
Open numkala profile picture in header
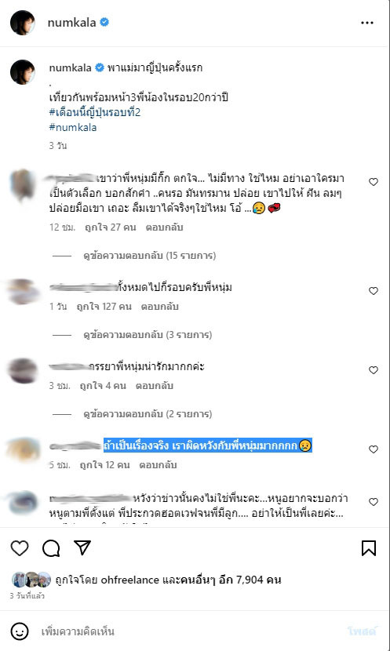(x=23, y=23)
